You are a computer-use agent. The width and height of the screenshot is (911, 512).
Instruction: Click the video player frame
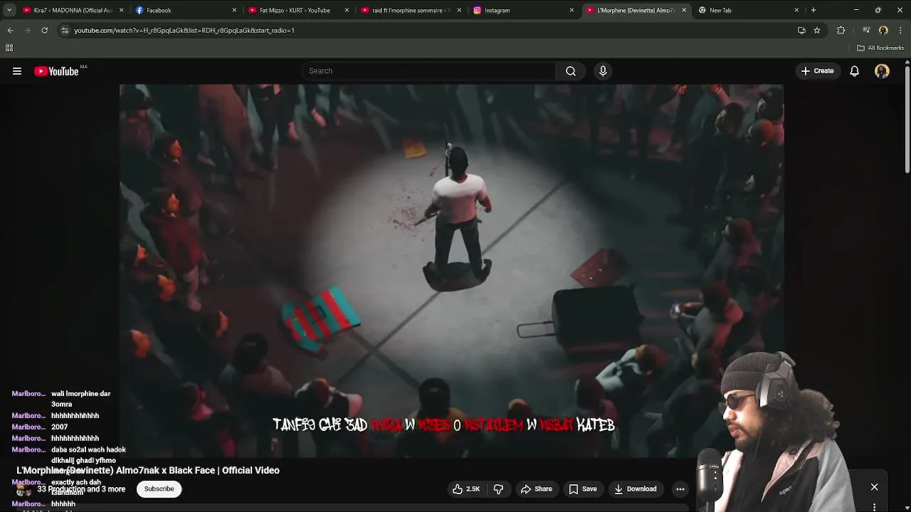(x=451, y=271)
